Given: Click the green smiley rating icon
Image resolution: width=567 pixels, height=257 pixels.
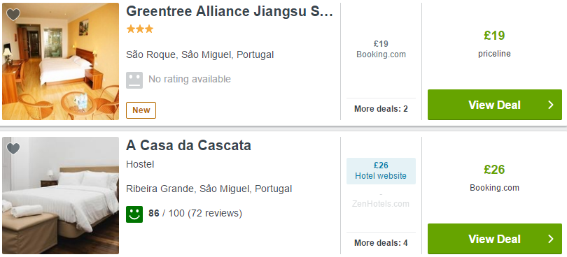Looking at the screenshot, I should (x=134, y=214).
